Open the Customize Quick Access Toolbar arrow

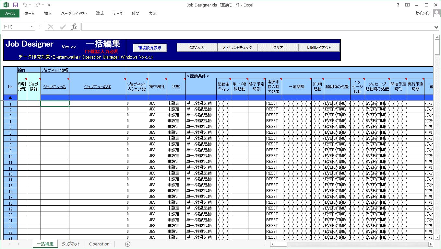pyautogui.click(x=49, y=5)
